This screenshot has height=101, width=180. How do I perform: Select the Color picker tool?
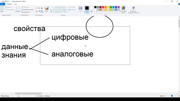tap(39, 11)
